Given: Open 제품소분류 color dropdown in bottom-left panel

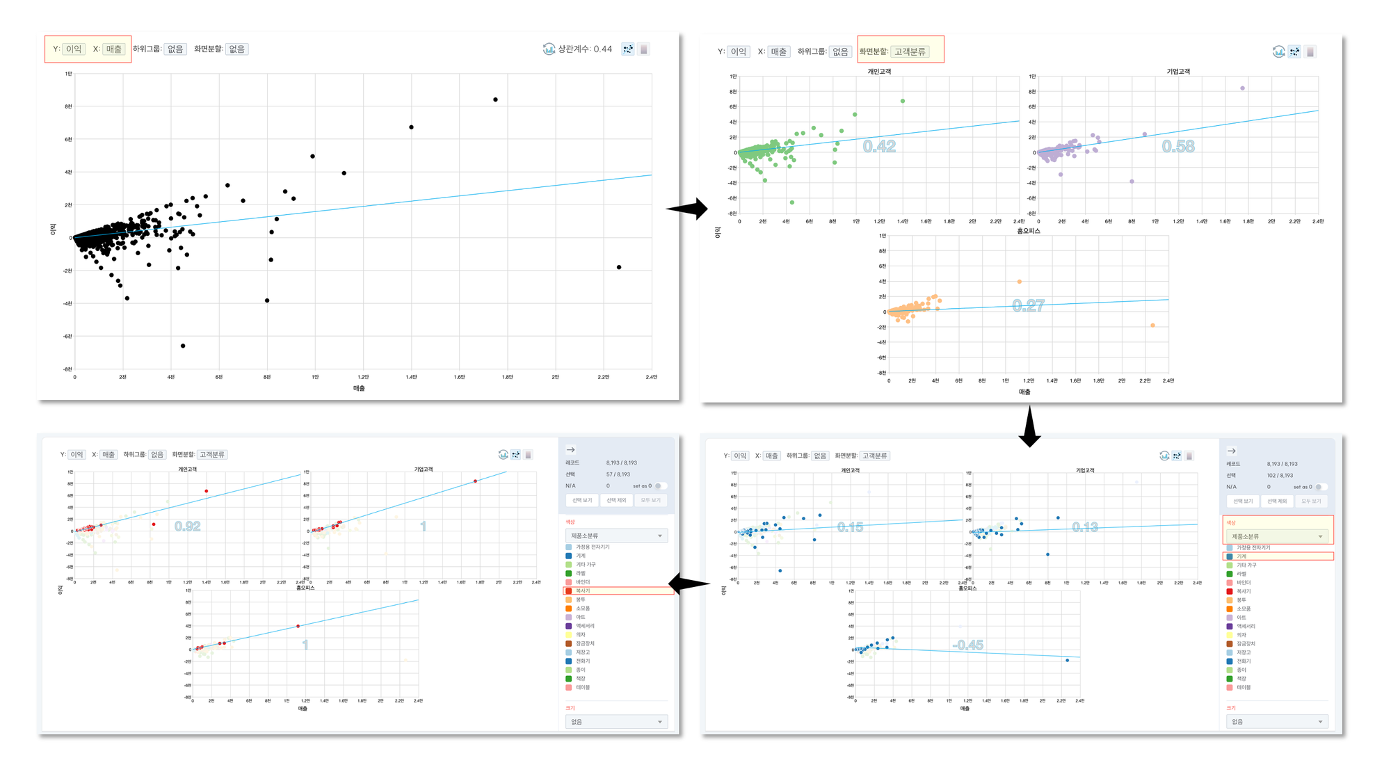Looking at the screenshot, I should pos(616,536).
